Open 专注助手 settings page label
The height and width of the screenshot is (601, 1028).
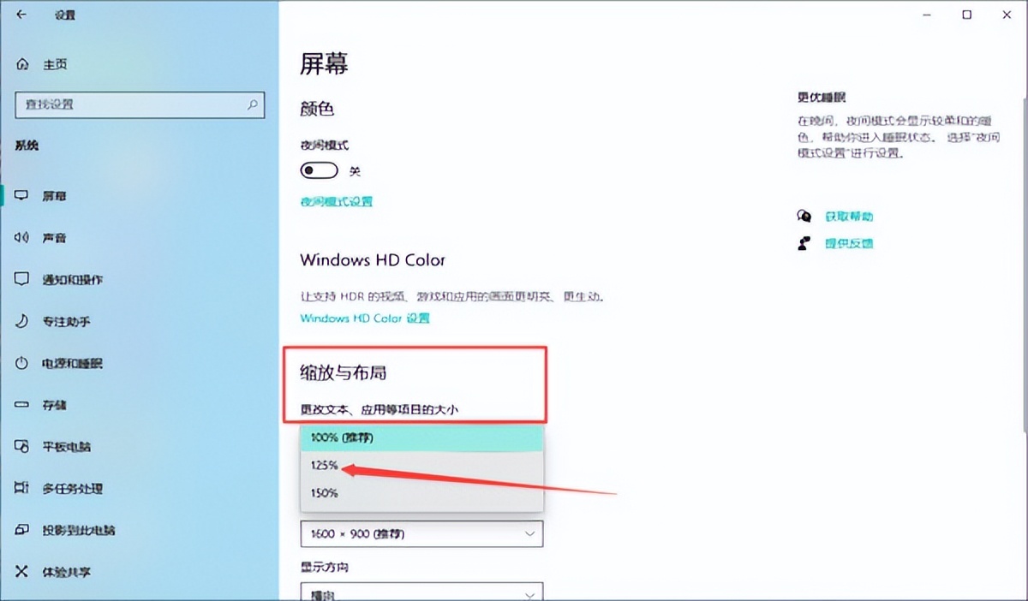coord(66,321)
